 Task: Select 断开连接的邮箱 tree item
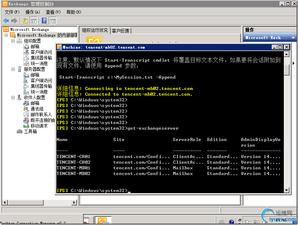tap(43, 120)
